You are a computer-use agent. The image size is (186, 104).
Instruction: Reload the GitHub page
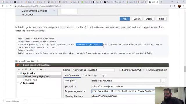tap(10, 6)
